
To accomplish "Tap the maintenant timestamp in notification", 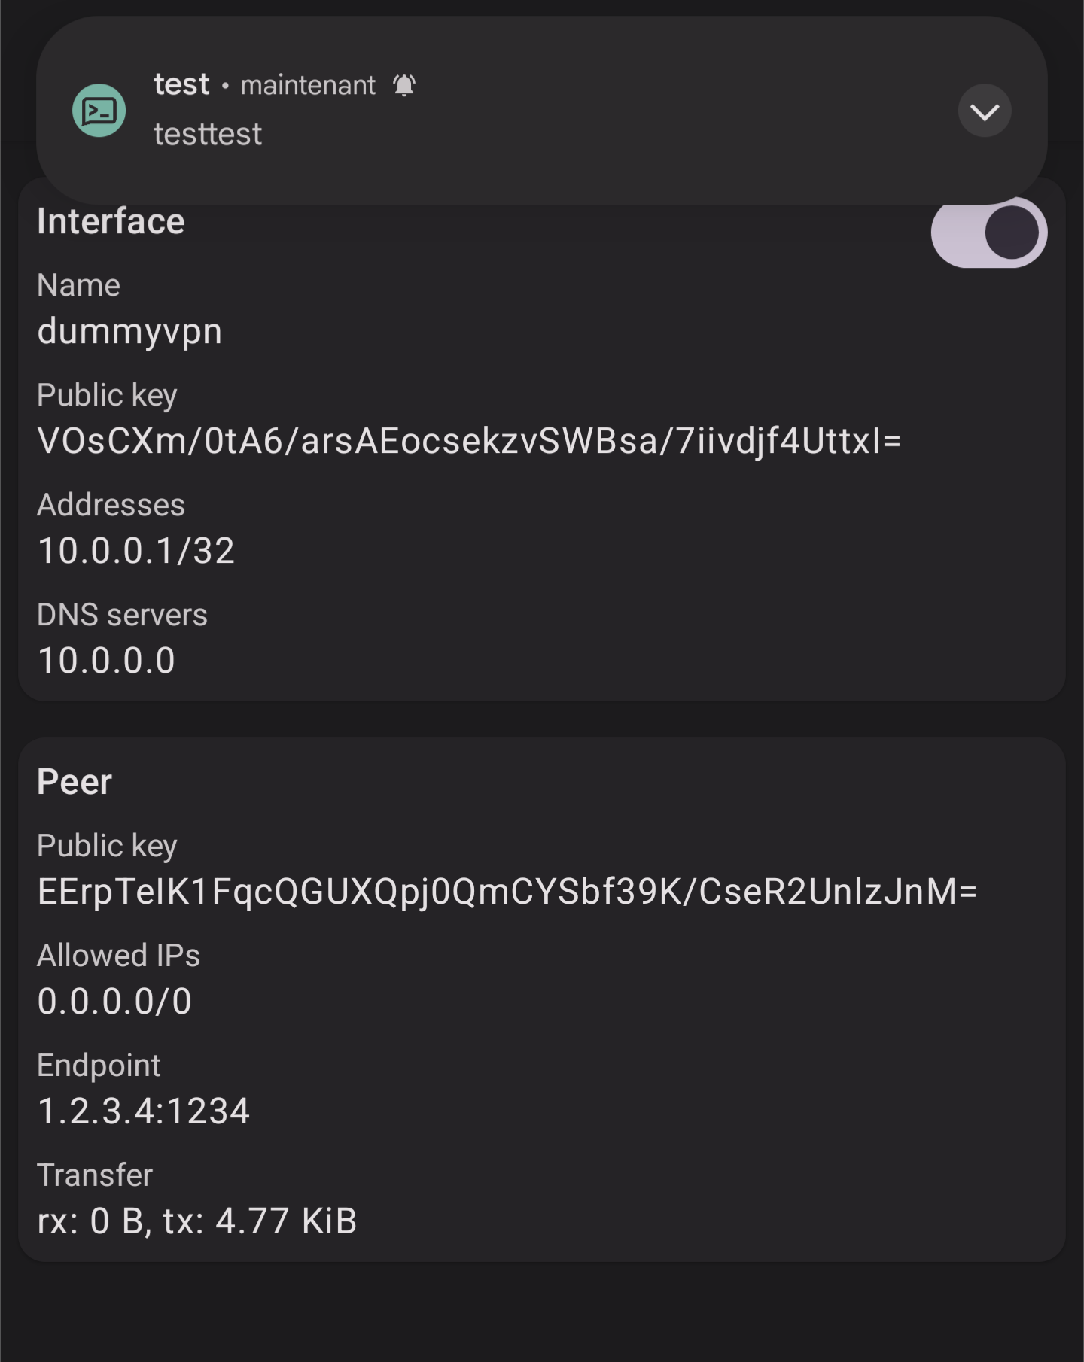I will [308, 86].
